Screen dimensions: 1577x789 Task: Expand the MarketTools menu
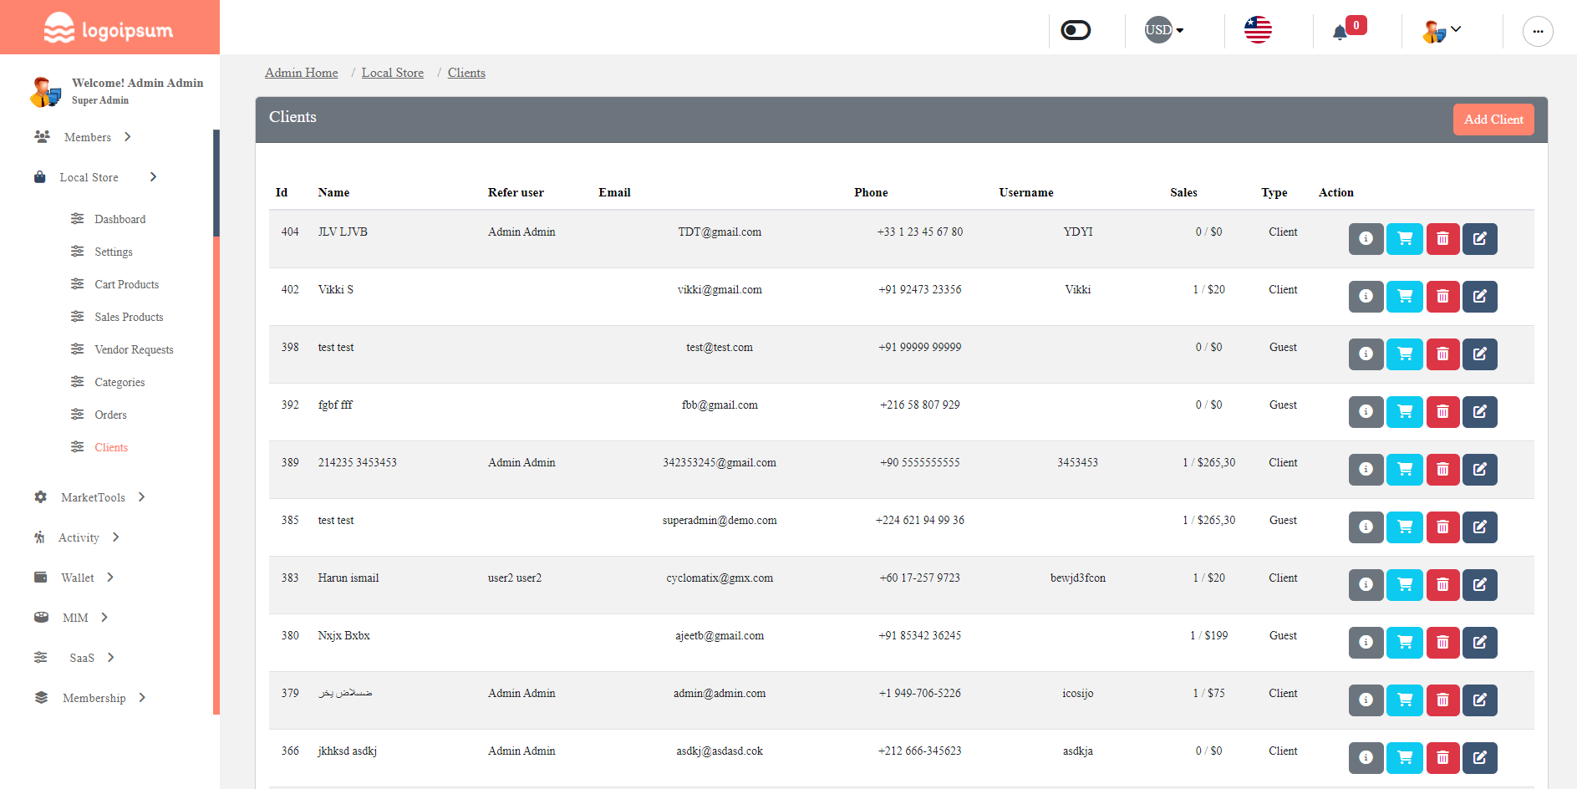coord(92,497)
